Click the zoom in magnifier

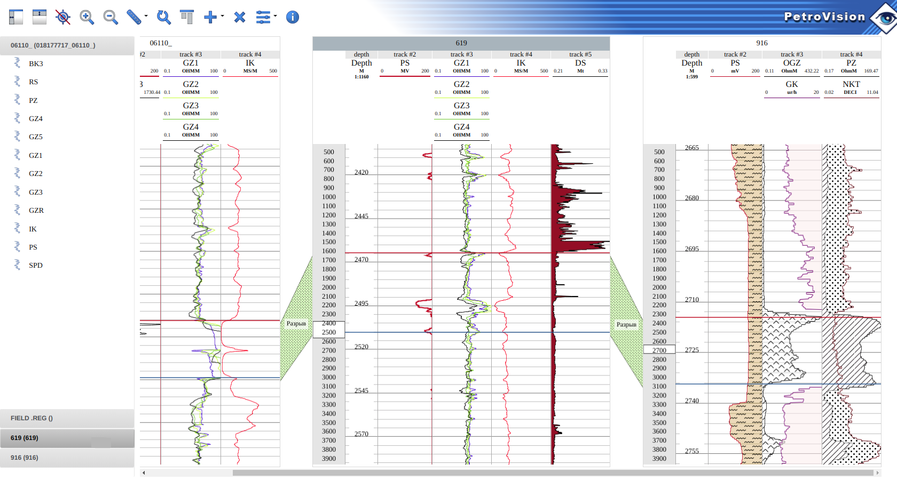pyautogui.click(x=86, y=17)
